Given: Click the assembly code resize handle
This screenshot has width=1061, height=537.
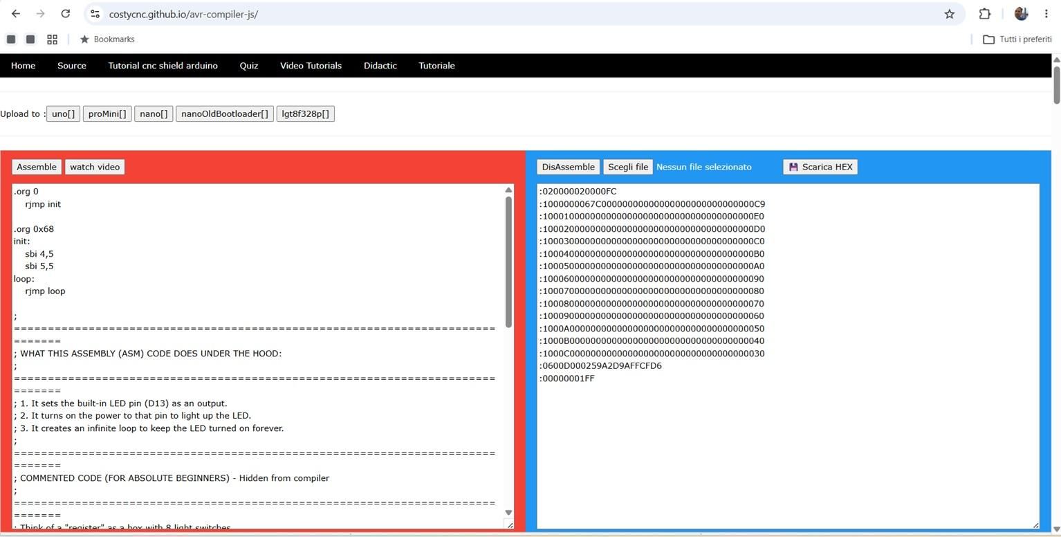Looking at the screenshot, I should [x=510, y=525].
